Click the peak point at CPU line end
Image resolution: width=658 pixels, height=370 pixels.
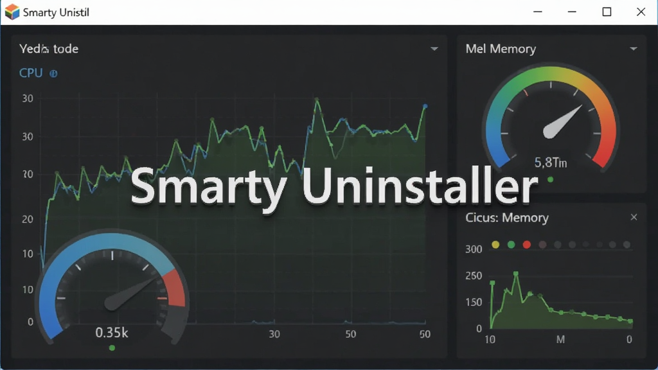pyautogui.click(x=425, y=107)
